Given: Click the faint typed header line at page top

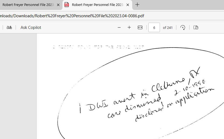Looking at the screenshot, I should pos(99,47).
